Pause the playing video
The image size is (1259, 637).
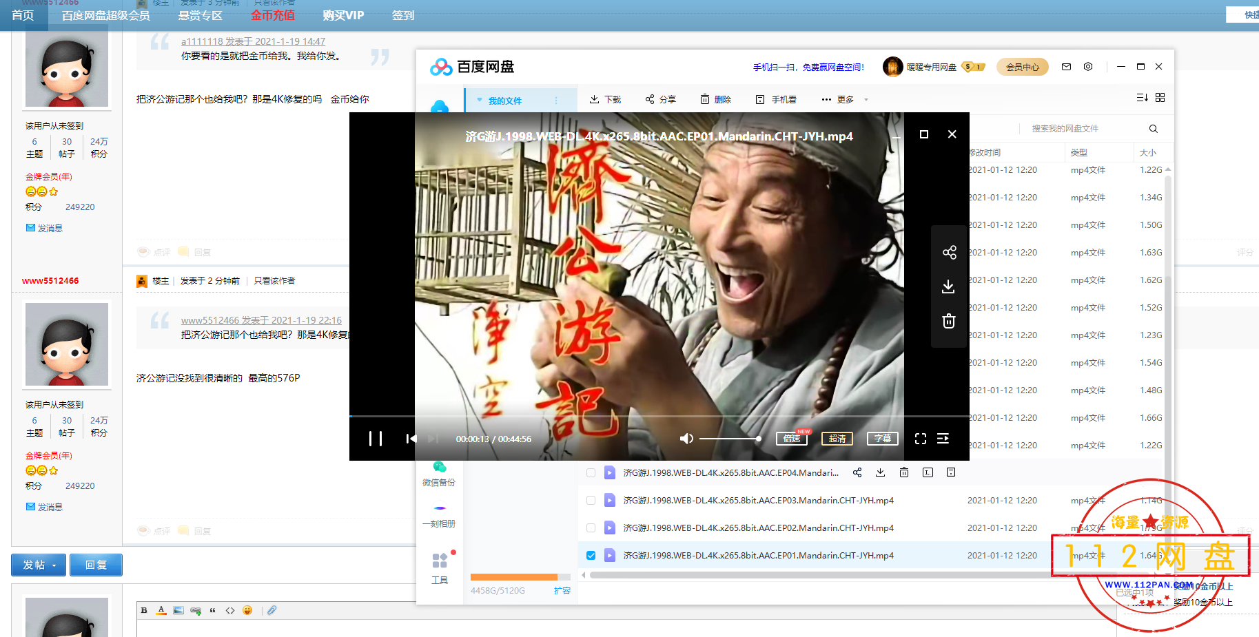(x=376, y=439)
